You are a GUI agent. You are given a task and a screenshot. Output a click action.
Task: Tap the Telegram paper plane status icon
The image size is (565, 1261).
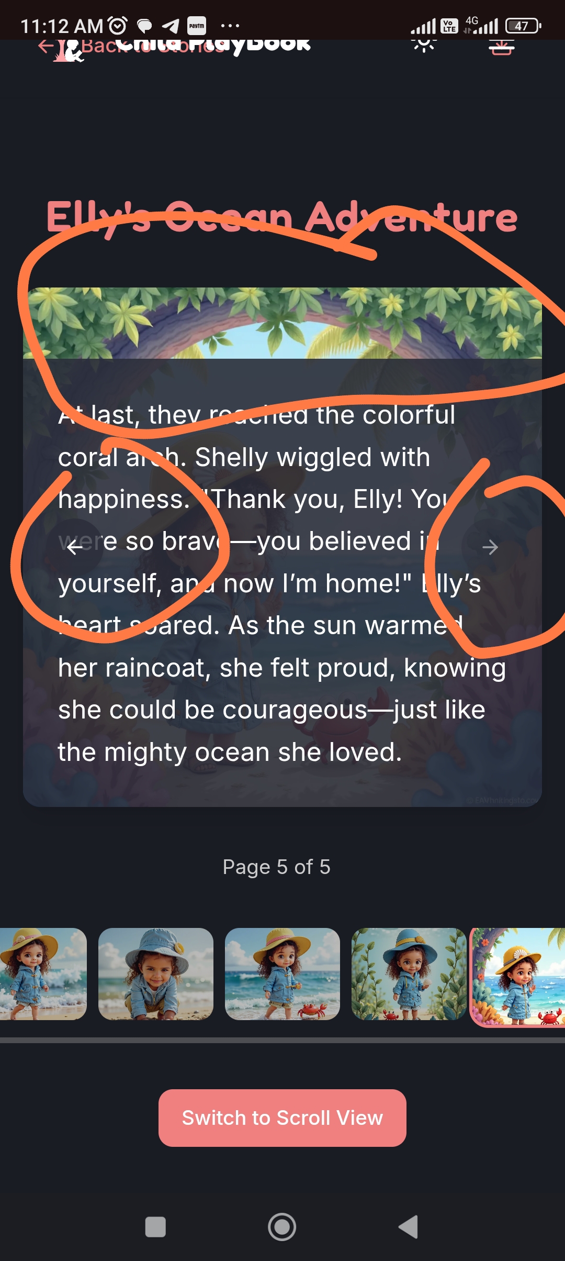(x=171, y=26)
